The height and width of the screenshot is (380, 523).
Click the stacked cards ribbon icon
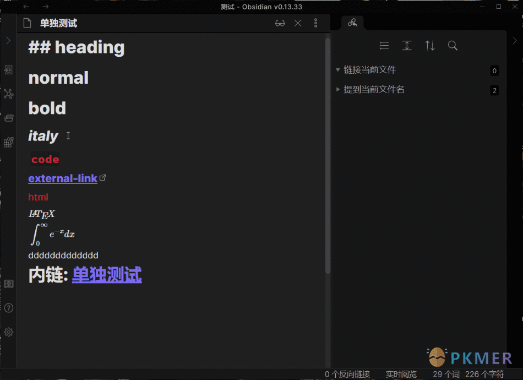point(9,118)
